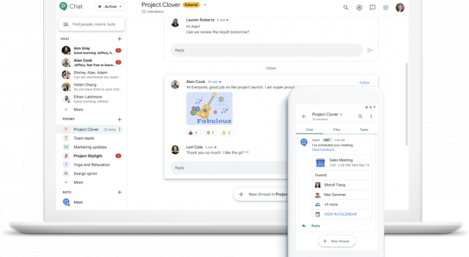The width and height of the screenshot is (469, 257).
Task: Click the Reply field under Lauren Roberts' message
Action: click(266, 50)
